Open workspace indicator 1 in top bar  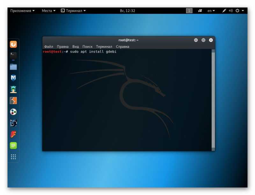click(189, 11)
